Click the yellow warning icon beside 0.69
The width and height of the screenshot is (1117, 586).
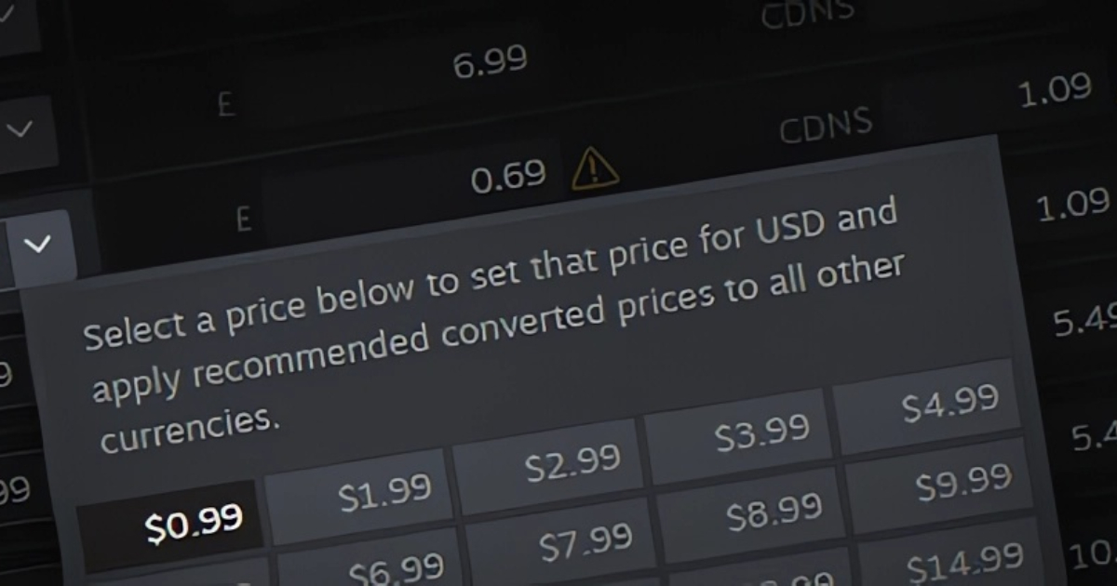[595, 169]
